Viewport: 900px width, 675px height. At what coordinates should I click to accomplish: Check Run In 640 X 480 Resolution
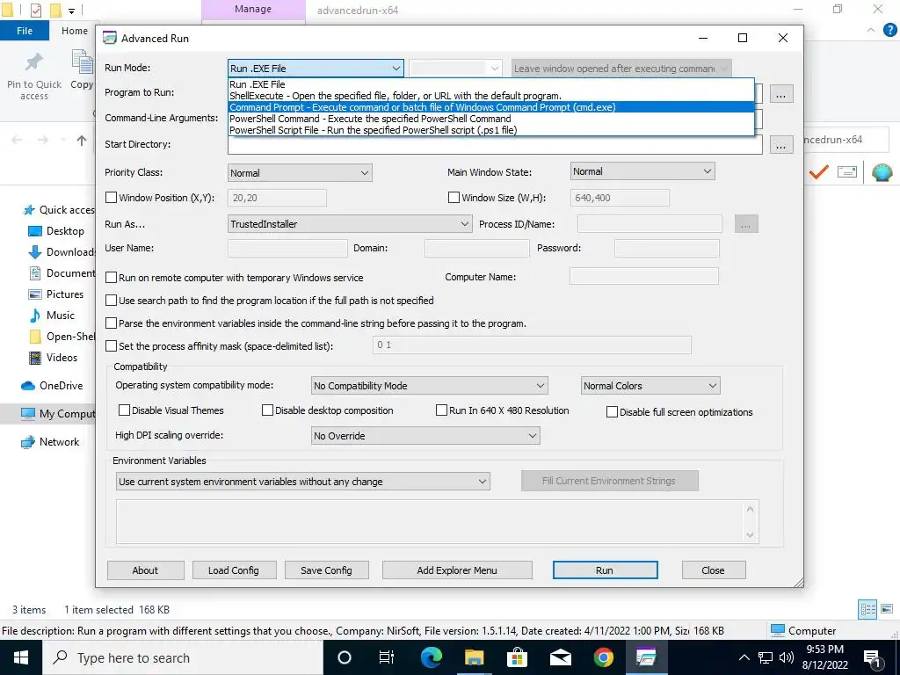click(441, 410)
